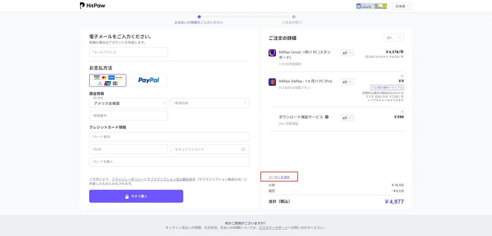Click the メールアドレス email field
492x236 pixels.
pos(128,52)
